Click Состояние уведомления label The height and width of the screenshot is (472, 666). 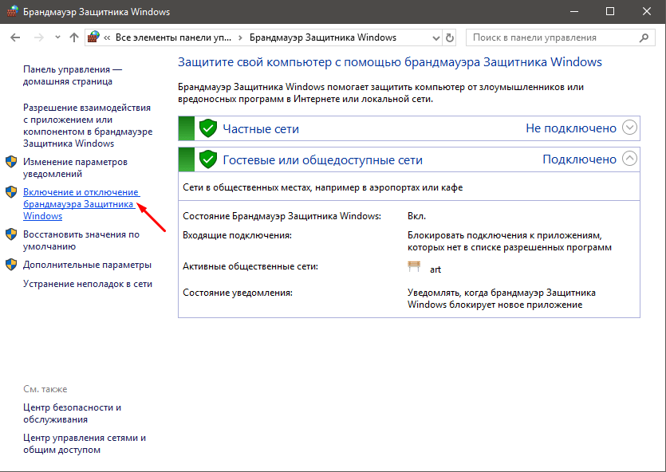click(x=238, y=293)
